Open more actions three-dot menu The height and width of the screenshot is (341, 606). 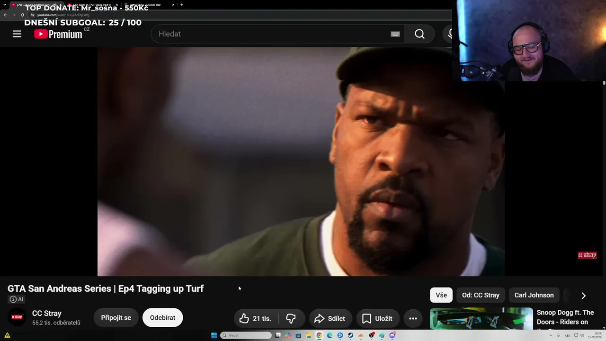413,319
